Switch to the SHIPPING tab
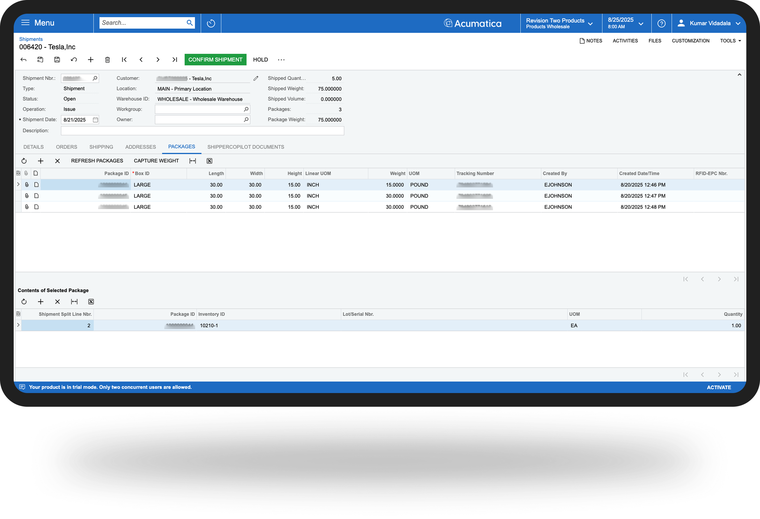The image size is (760, 519). pyautogui.click(x=101, y=147)
